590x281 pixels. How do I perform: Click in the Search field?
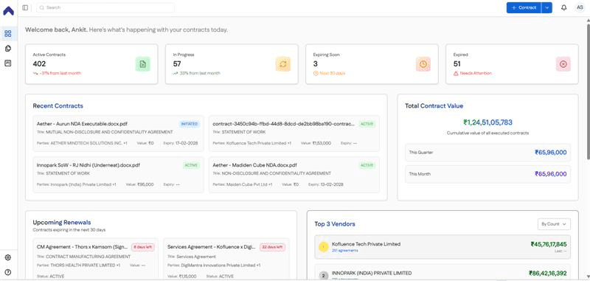(x=105, y=7)
